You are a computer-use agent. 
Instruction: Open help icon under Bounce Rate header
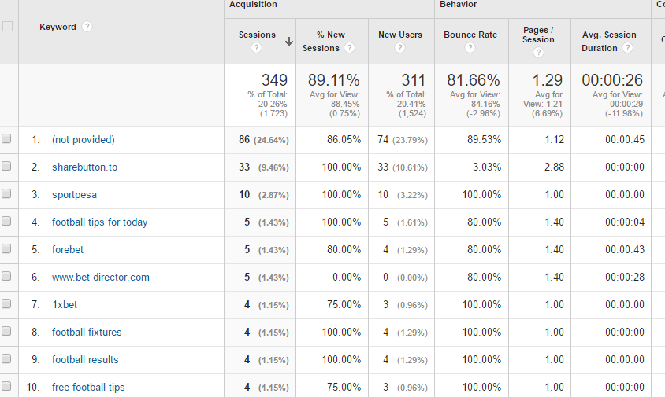pyautogui.click(x=470, y=48)
